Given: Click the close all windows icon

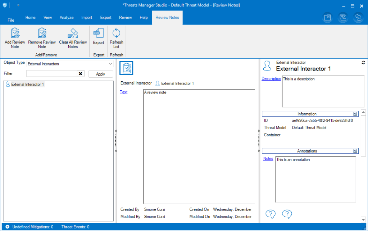Looking at the screenshot, I should point(342,17).
